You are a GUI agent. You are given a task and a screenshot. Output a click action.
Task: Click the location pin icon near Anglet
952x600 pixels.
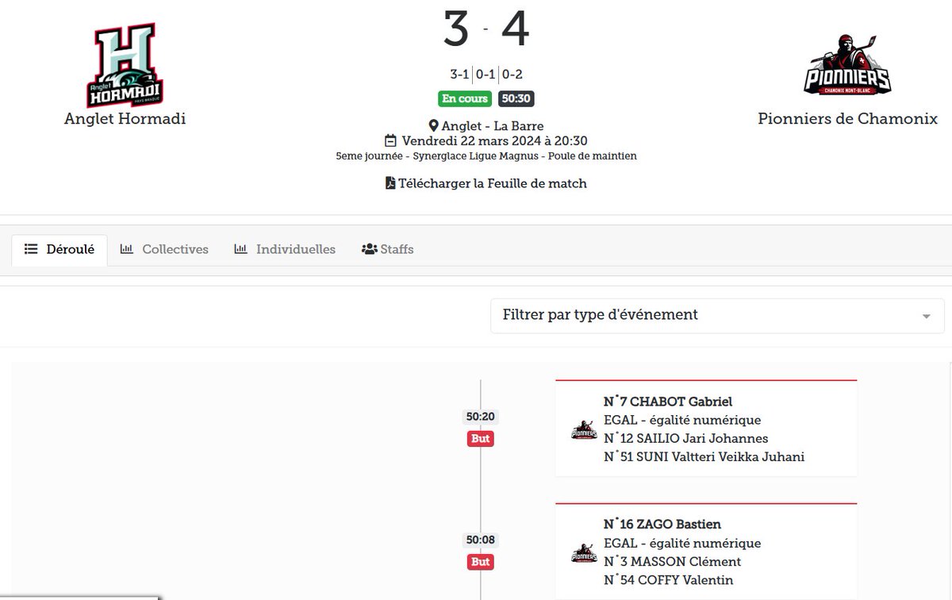(432, 126)
